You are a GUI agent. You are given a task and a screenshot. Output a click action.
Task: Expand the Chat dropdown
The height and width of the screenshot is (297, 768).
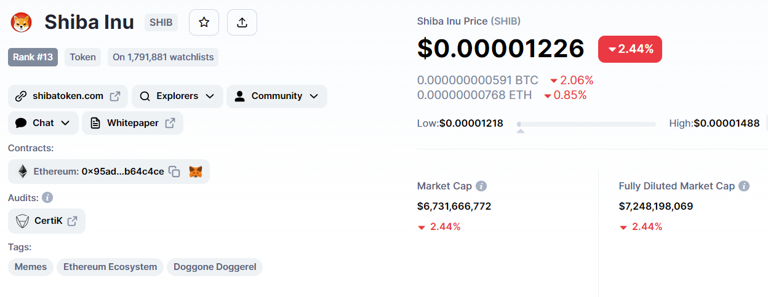[43, 123]
